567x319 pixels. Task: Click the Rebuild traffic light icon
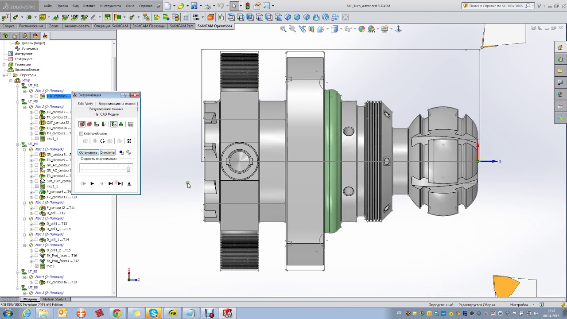click(247, 6)
